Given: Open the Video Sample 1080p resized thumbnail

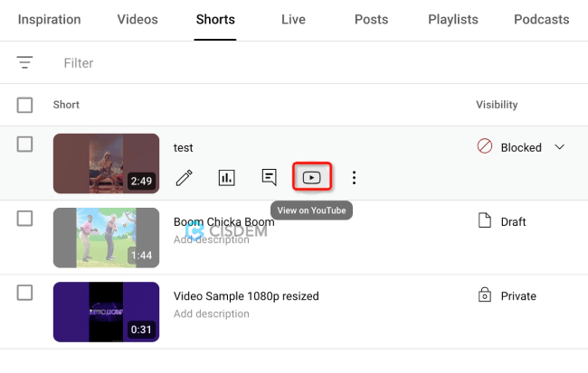Looking at the screenshot, I should point(106,312).
